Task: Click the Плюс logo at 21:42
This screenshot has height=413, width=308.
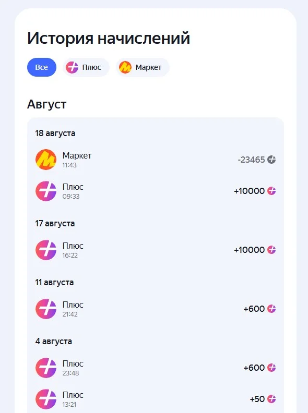Action: [46, 309]
